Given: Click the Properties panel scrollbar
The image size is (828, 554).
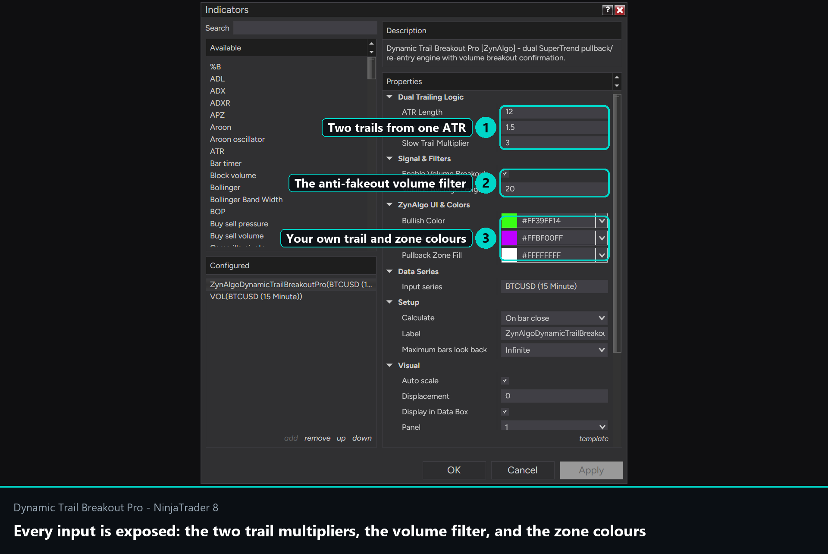Looking at the screenshot, I should coord(617,223).
